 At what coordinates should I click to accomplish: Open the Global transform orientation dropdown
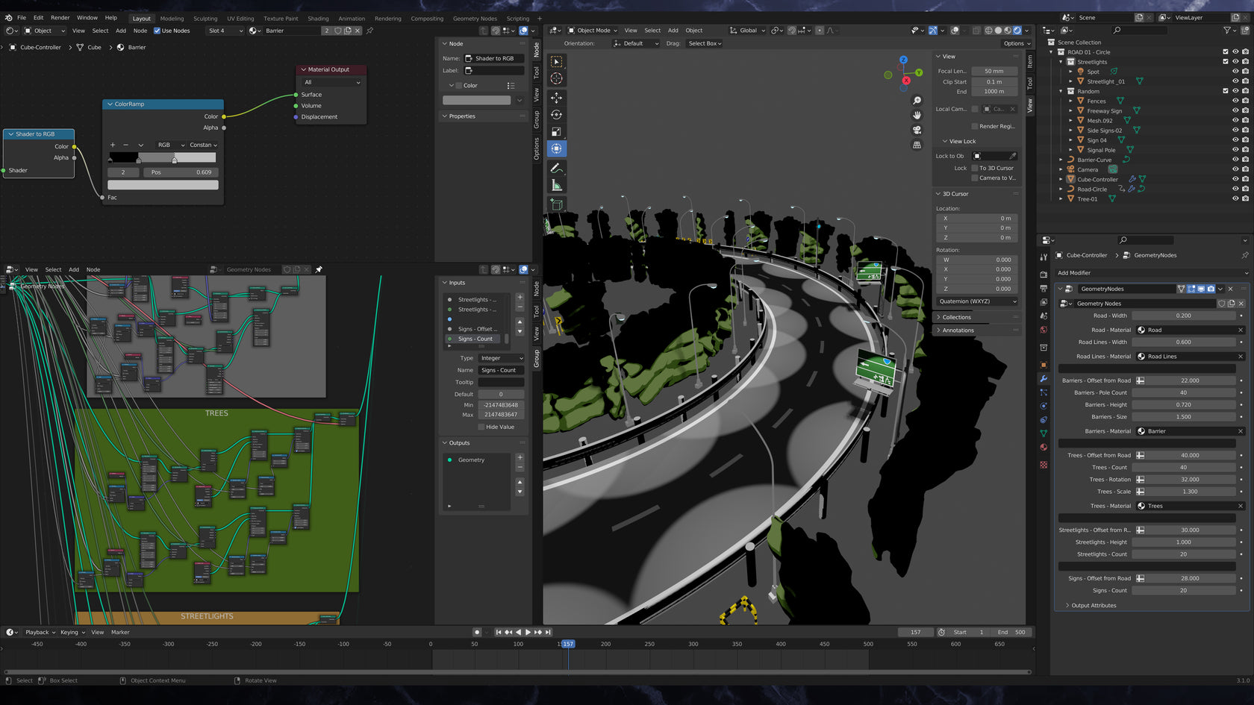pos(746,31)
